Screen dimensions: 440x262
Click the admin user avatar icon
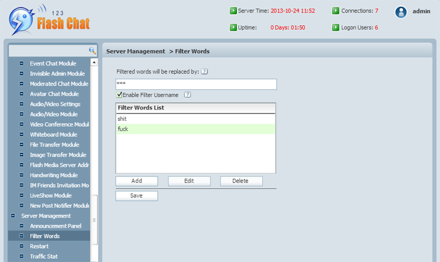(x=400, y=11)
